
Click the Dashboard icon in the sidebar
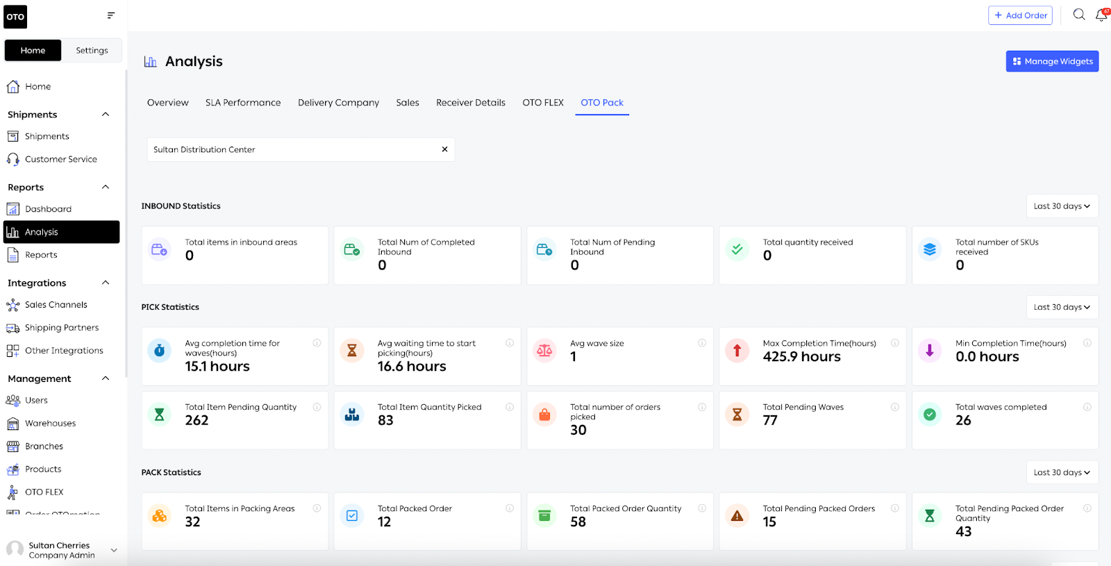pyautogui.click(x=12, y=209)
